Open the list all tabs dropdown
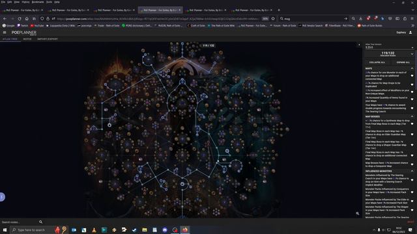This screenshot has width=417, height=234. [412, 10]
